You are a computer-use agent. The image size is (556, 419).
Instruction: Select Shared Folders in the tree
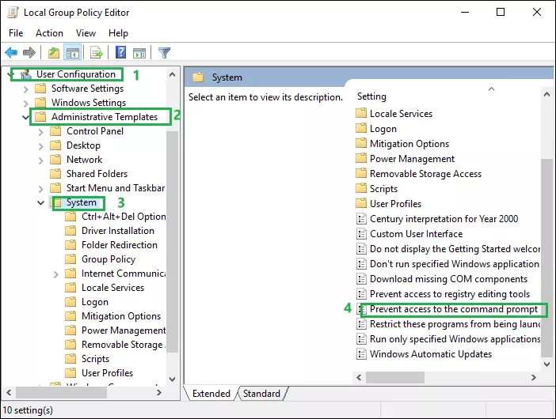(x=97, y=174)
